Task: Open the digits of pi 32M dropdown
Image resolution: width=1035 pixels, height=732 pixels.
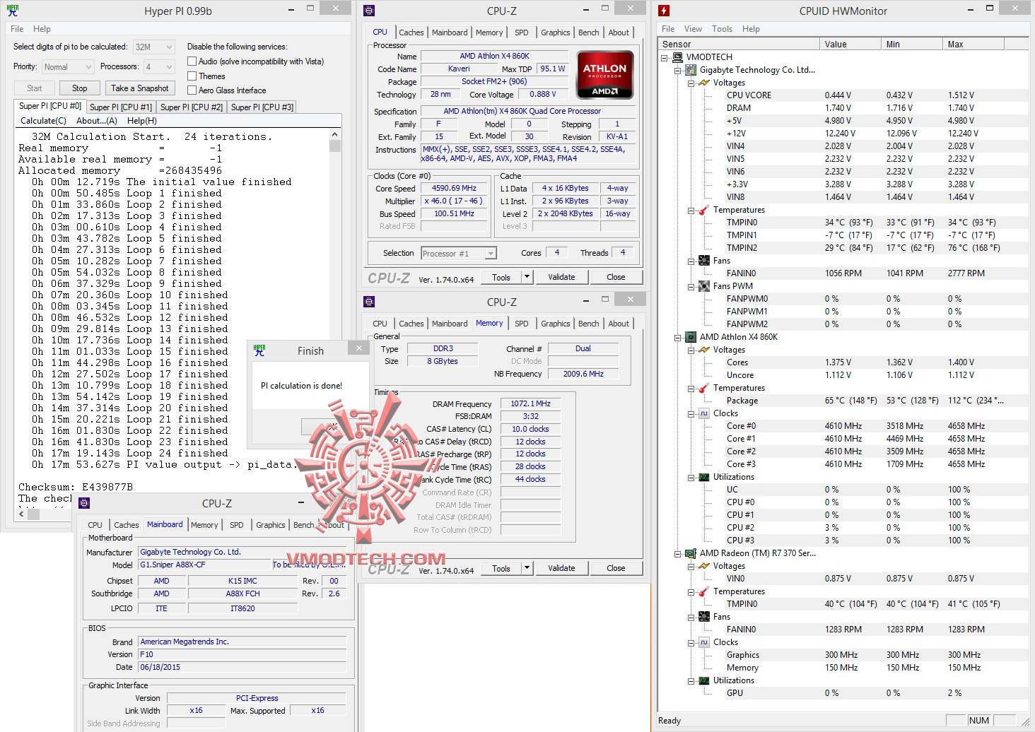Action: (153, 47)
